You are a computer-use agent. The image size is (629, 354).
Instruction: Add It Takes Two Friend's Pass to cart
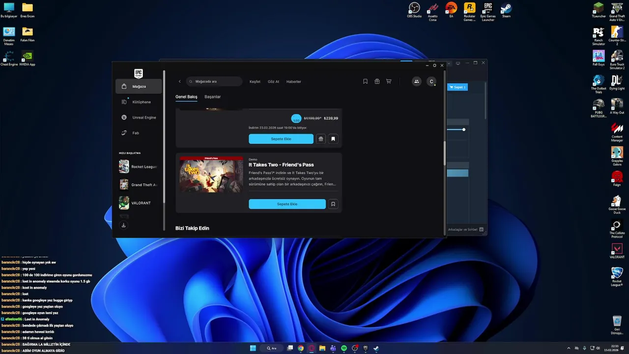pos(287,204)
